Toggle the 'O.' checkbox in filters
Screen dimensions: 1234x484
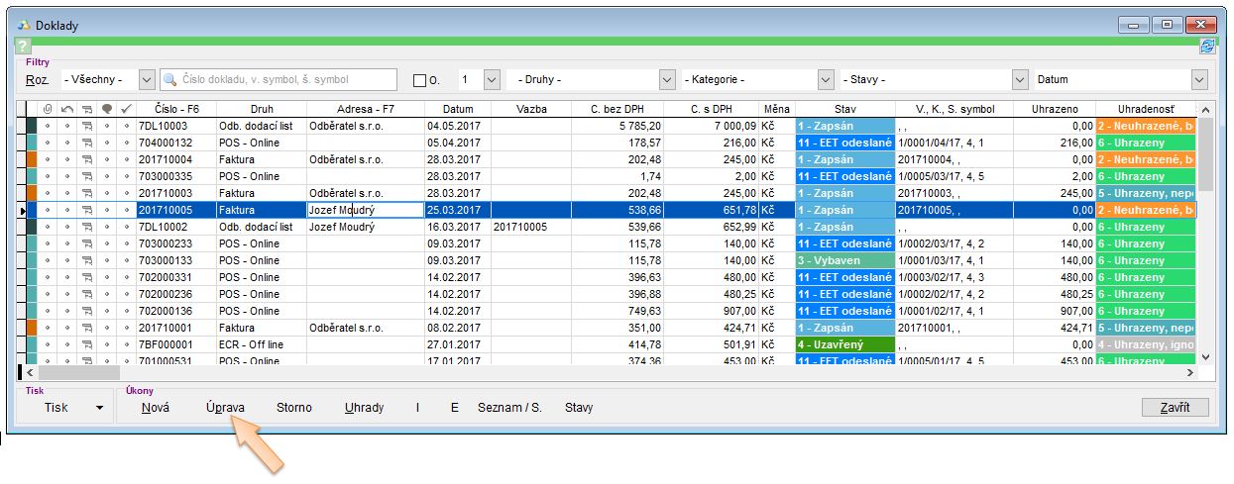point(419,80)
